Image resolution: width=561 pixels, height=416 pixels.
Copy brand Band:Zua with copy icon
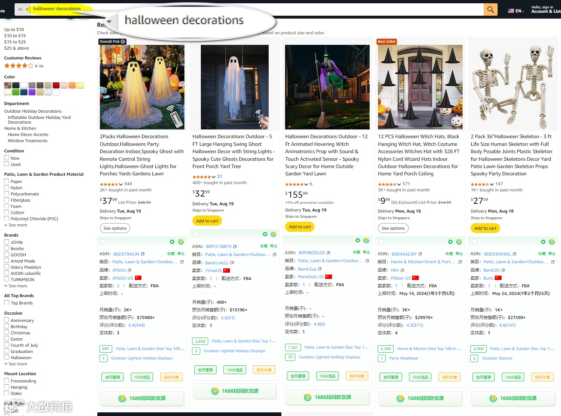pyautogui.click(x=320, y=269)
